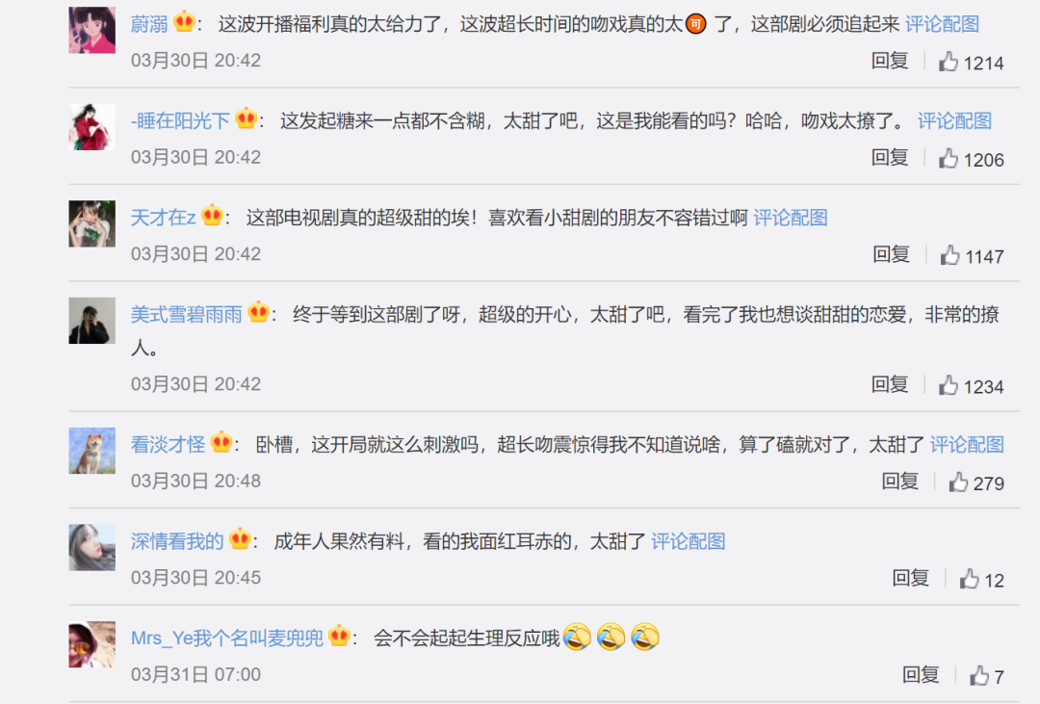Click thumbs-up icon with 1206 likes
The image size is (1040, 704).
pyautogui.click(x=949, y=159)
